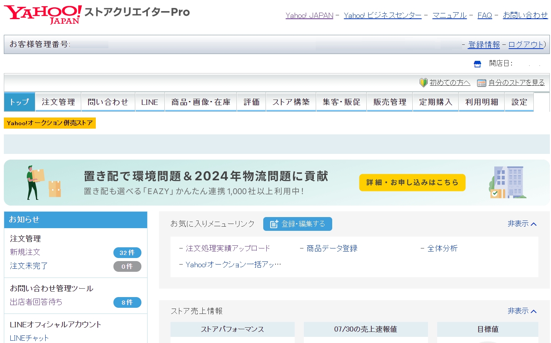The width and height of the screenshot is (551, 343).
Task: Click the ログアウト link
Action: 525,44
